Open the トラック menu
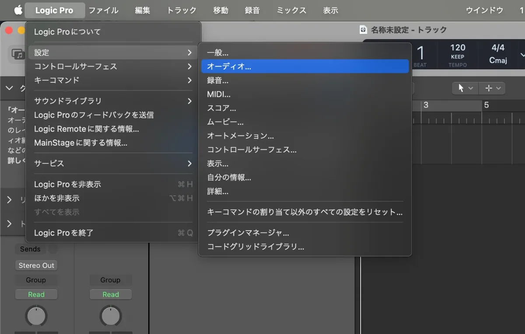Screen dimensions: 525x334 pos(182,10)
